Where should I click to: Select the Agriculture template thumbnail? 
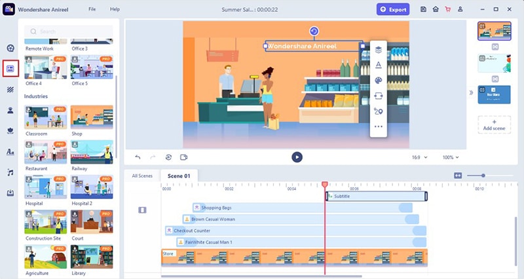tap(45, 257)
